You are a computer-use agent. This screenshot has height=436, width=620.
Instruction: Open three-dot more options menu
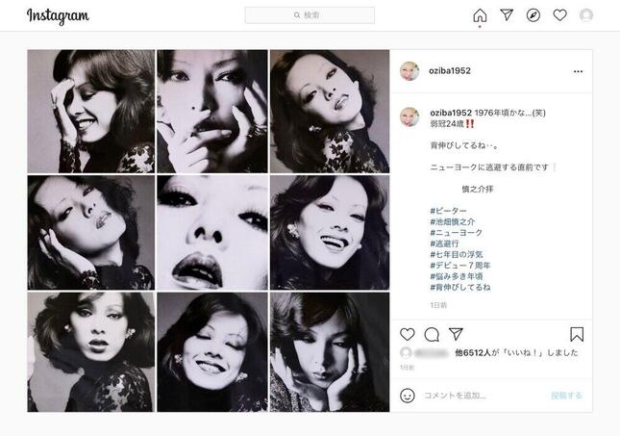578,71
